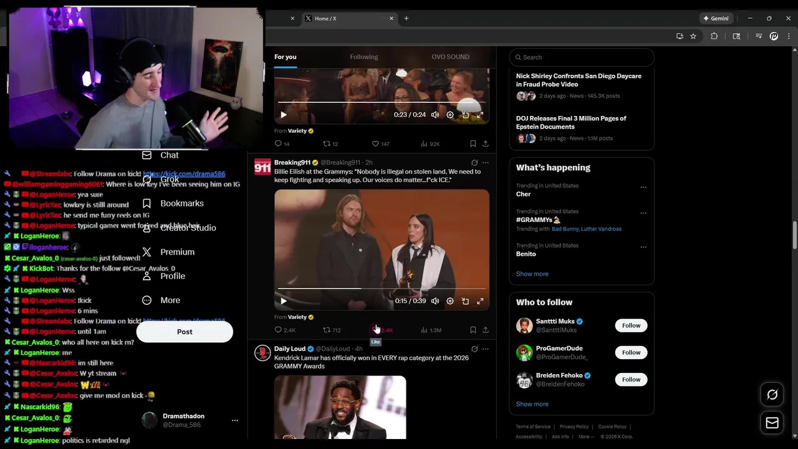Open Premium in the X sidebar
Image resolution: width=798 pixels, height=449 pixels.
[168, 252]
